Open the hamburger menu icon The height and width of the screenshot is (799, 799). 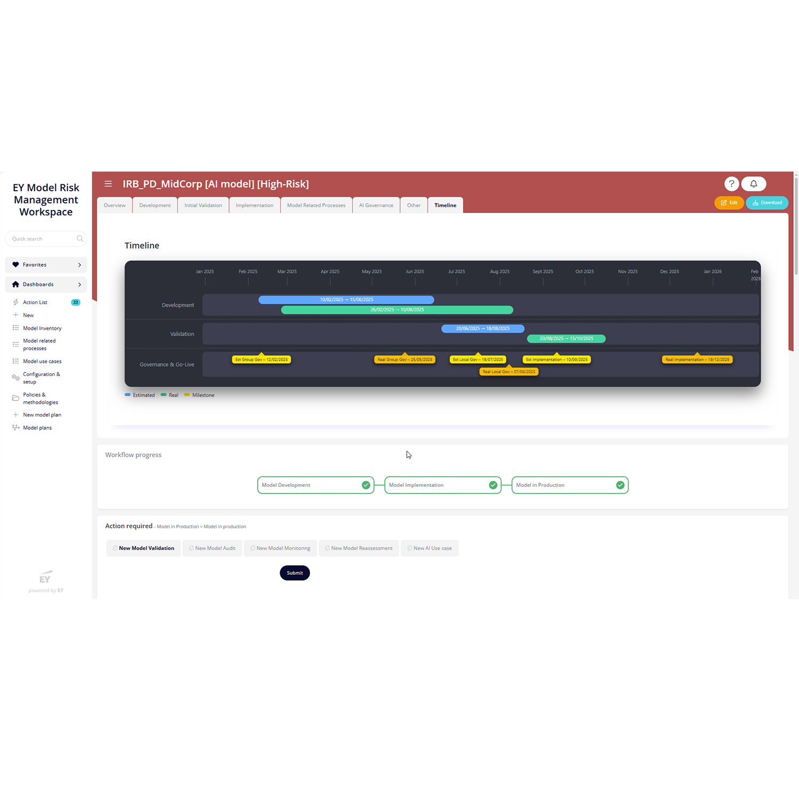point(108,184)
